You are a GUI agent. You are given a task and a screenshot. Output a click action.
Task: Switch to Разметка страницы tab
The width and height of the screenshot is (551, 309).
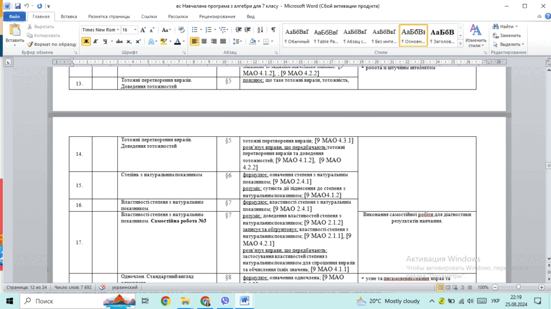coord(109,16)
